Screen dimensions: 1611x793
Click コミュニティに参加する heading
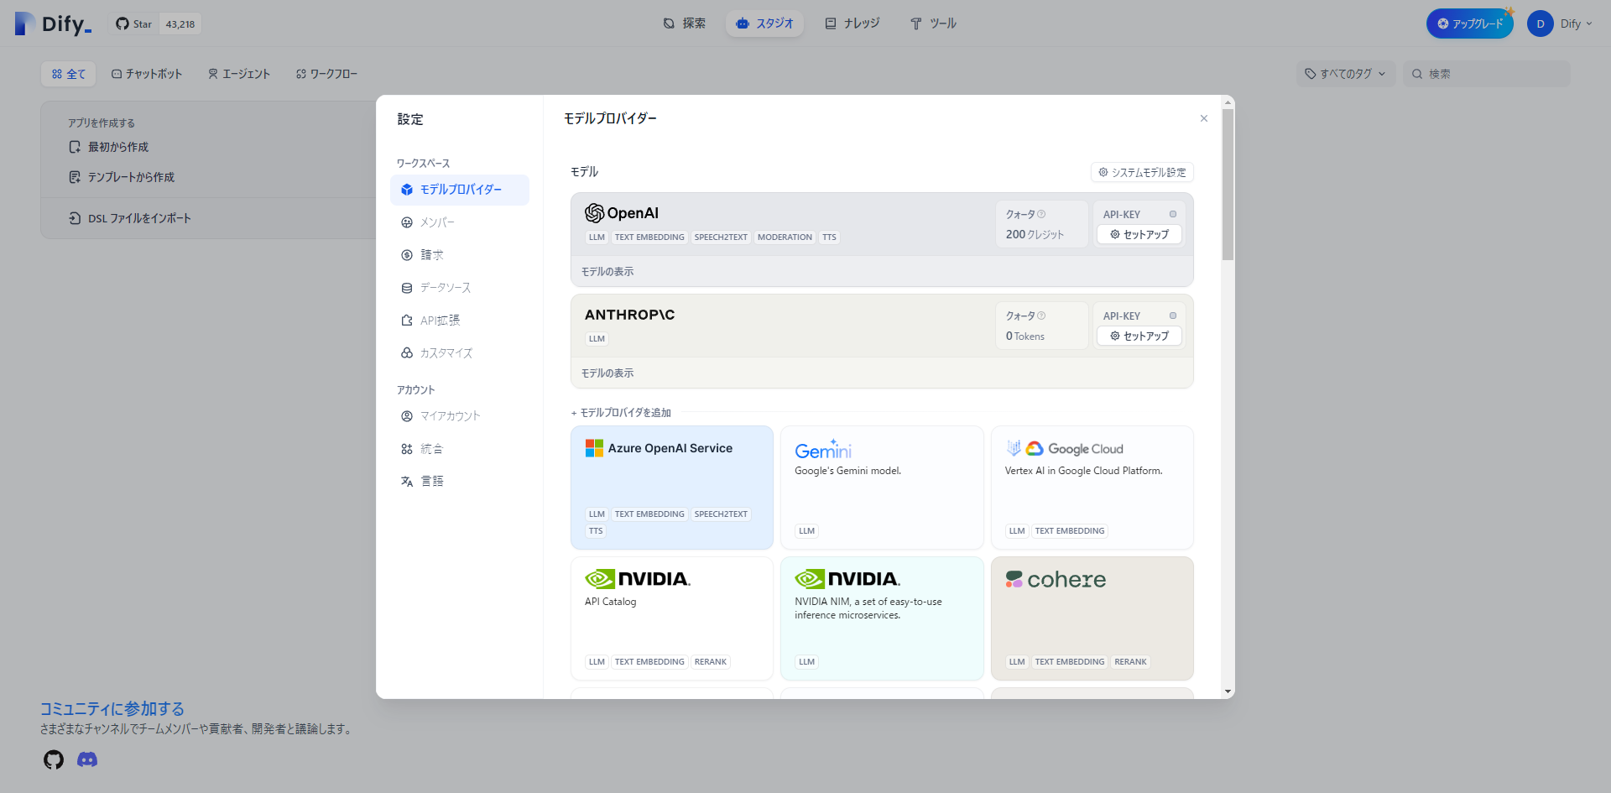point(112,709)
